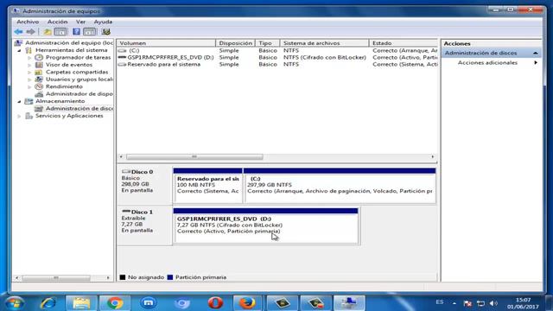Click right arrow of volume list scrollbar
The image size is (553, 311).
433,157
